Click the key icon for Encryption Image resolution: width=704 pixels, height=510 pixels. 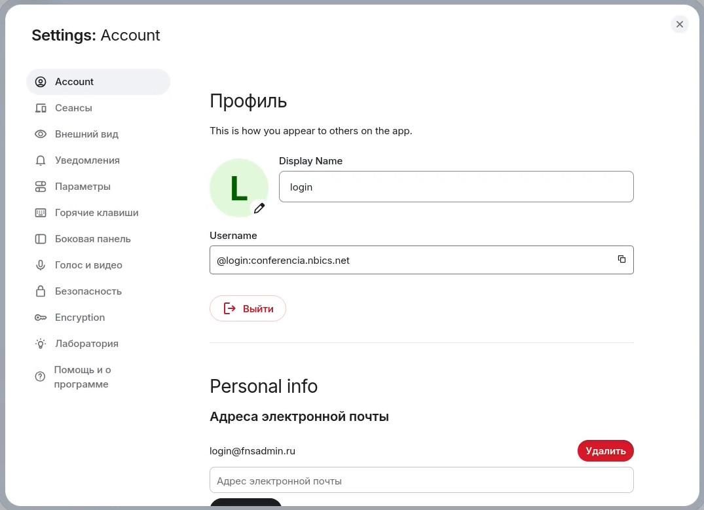(41, 318)
